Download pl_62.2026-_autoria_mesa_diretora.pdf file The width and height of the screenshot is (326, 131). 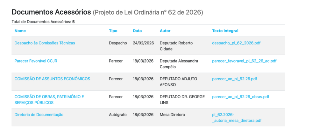click(x=237, y=118)
